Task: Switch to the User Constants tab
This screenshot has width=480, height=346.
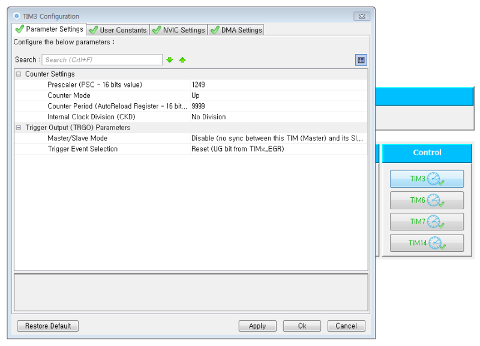Action: click(x=118, y=30)
